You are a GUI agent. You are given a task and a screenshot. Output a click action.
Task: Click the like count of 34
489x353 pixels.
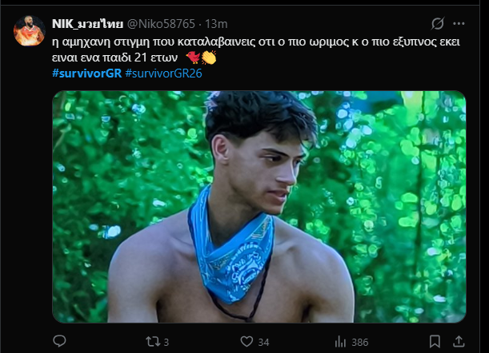[263, 342]
